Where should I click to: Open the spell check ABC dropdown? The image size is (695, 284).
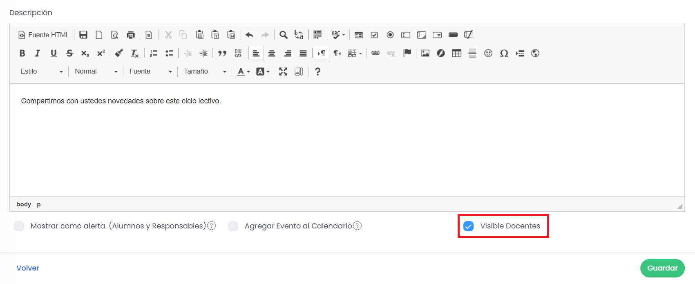(x=338, y=35)
